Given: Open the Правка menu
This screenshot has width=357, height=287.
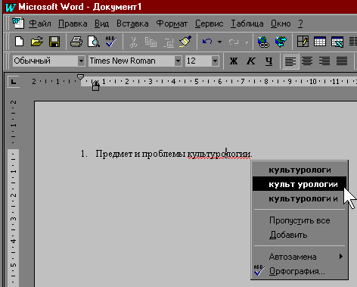Looking at the screenshot, I should click(73, 23).
